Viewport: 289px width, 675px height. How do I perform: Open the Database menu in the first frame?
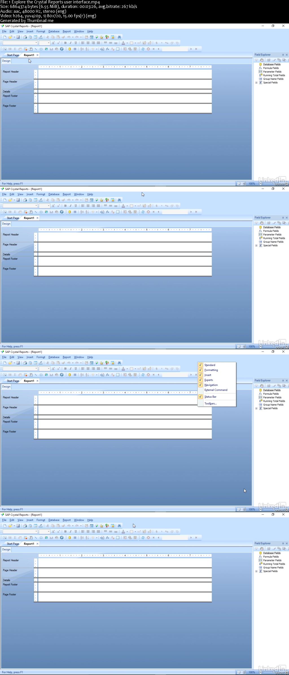point(54,31)
